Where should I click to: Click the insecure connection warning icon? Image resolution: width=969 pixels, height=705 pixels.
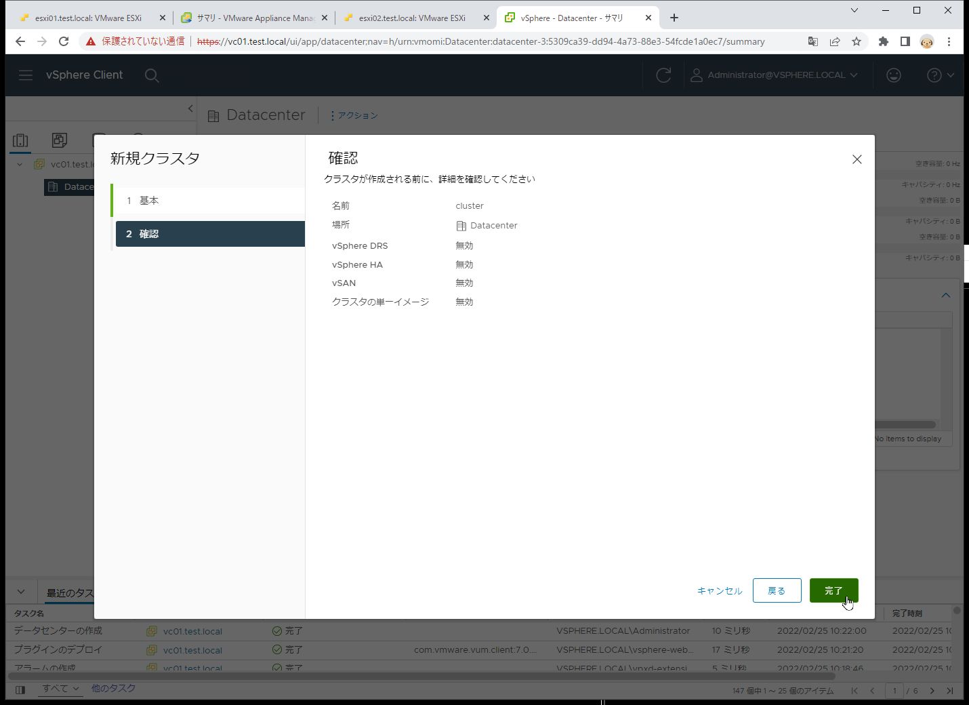pos(91,42)
